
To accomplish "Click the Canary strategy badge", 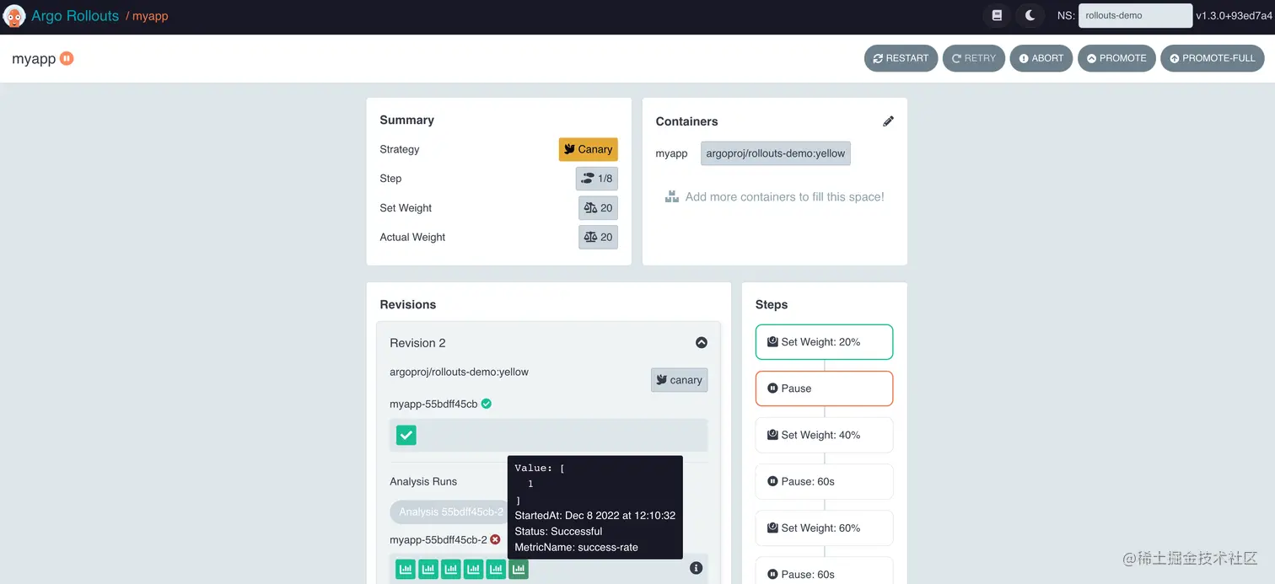I will coord(589,149).
